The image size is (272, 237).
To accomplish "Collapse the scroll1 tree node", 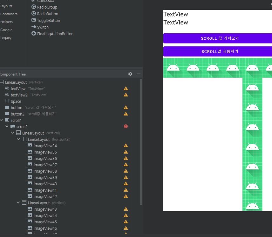I will pos(1,120).
